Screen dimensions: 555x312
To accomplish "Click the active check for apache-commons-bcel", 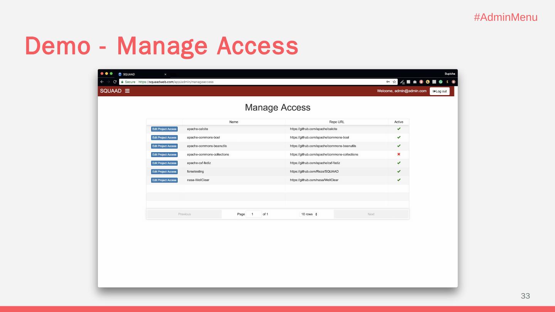I will 399,137.
